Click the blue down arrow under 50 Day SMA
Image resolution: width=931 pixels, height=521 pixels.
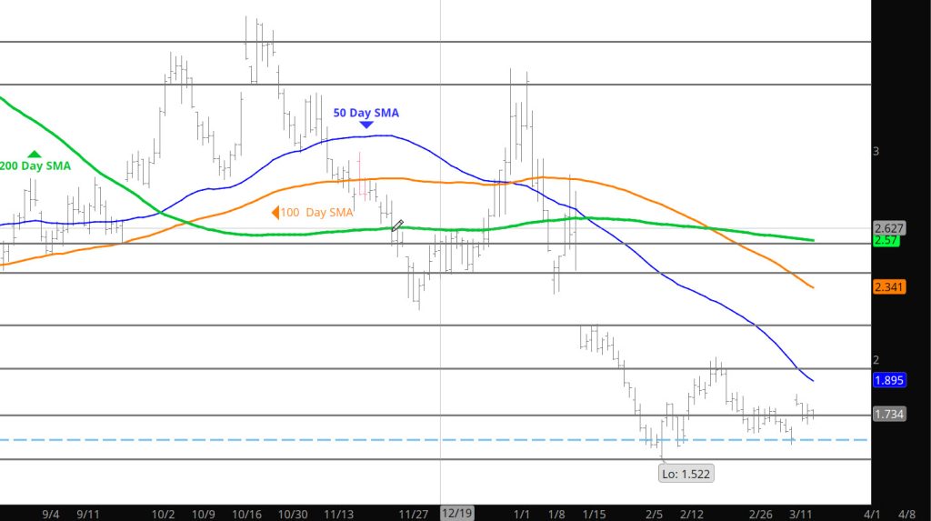tap(365, 125)
